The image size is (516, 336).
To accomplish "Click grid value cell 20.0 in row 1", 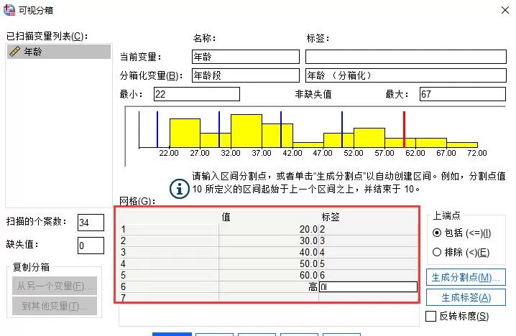I will point(269,229).
